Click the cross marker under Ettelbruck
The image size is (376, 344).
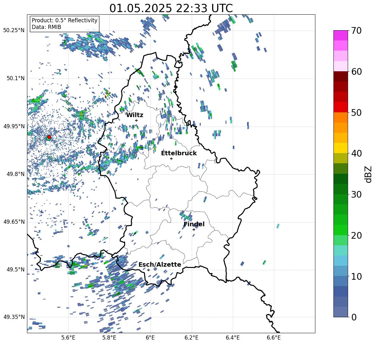tap(171, 158)
